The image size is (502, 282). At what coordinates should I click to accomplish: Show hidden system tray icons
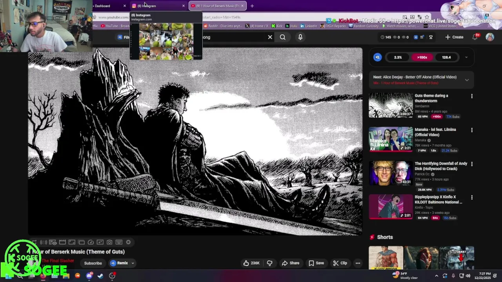point(437,276)
